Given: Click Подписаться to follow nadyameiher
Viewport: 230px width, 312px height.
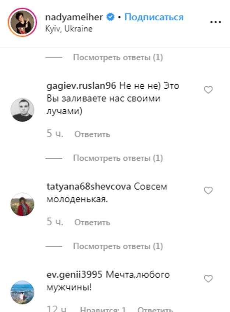Looking at the screenshot, I should (154, 17).
